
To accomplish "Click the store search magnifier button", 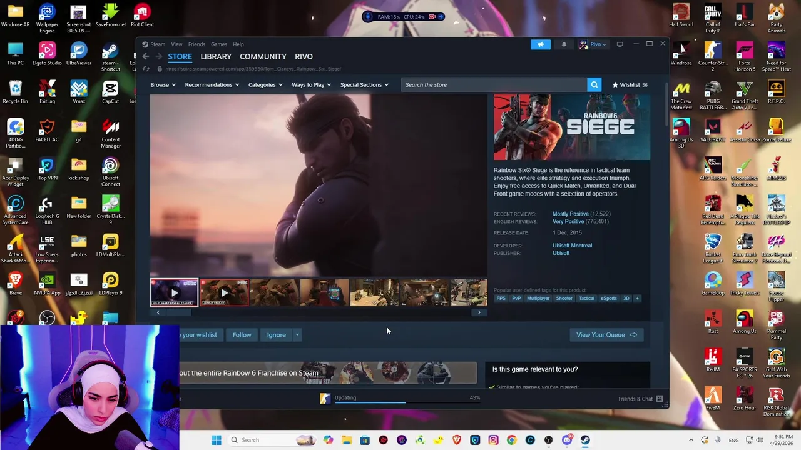I will coord(594,84).
